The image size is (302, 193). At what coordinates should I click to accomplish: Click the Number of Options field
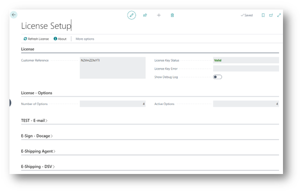pyautogui.click(x=112, y=104)
